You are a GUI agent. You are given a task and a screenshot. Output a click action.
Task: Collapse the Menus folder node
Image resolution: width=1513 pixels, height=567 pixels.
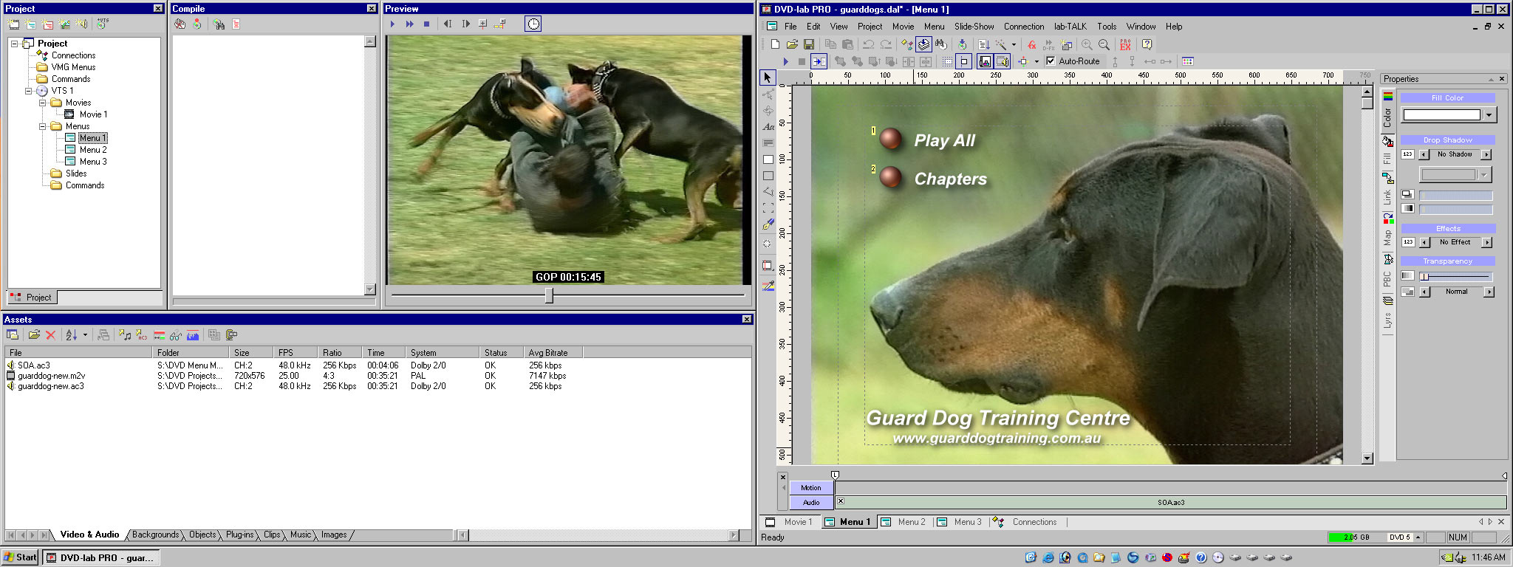tap(43, 126)
